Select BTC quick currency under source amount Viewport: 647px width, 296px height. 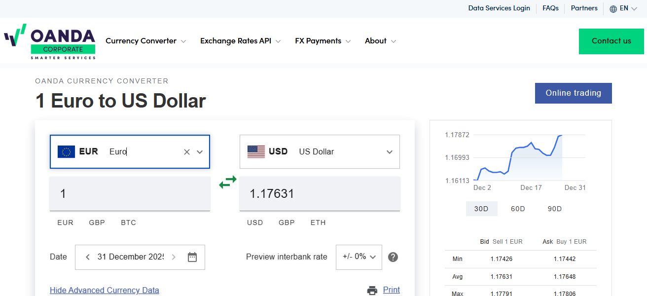[128, 222]
